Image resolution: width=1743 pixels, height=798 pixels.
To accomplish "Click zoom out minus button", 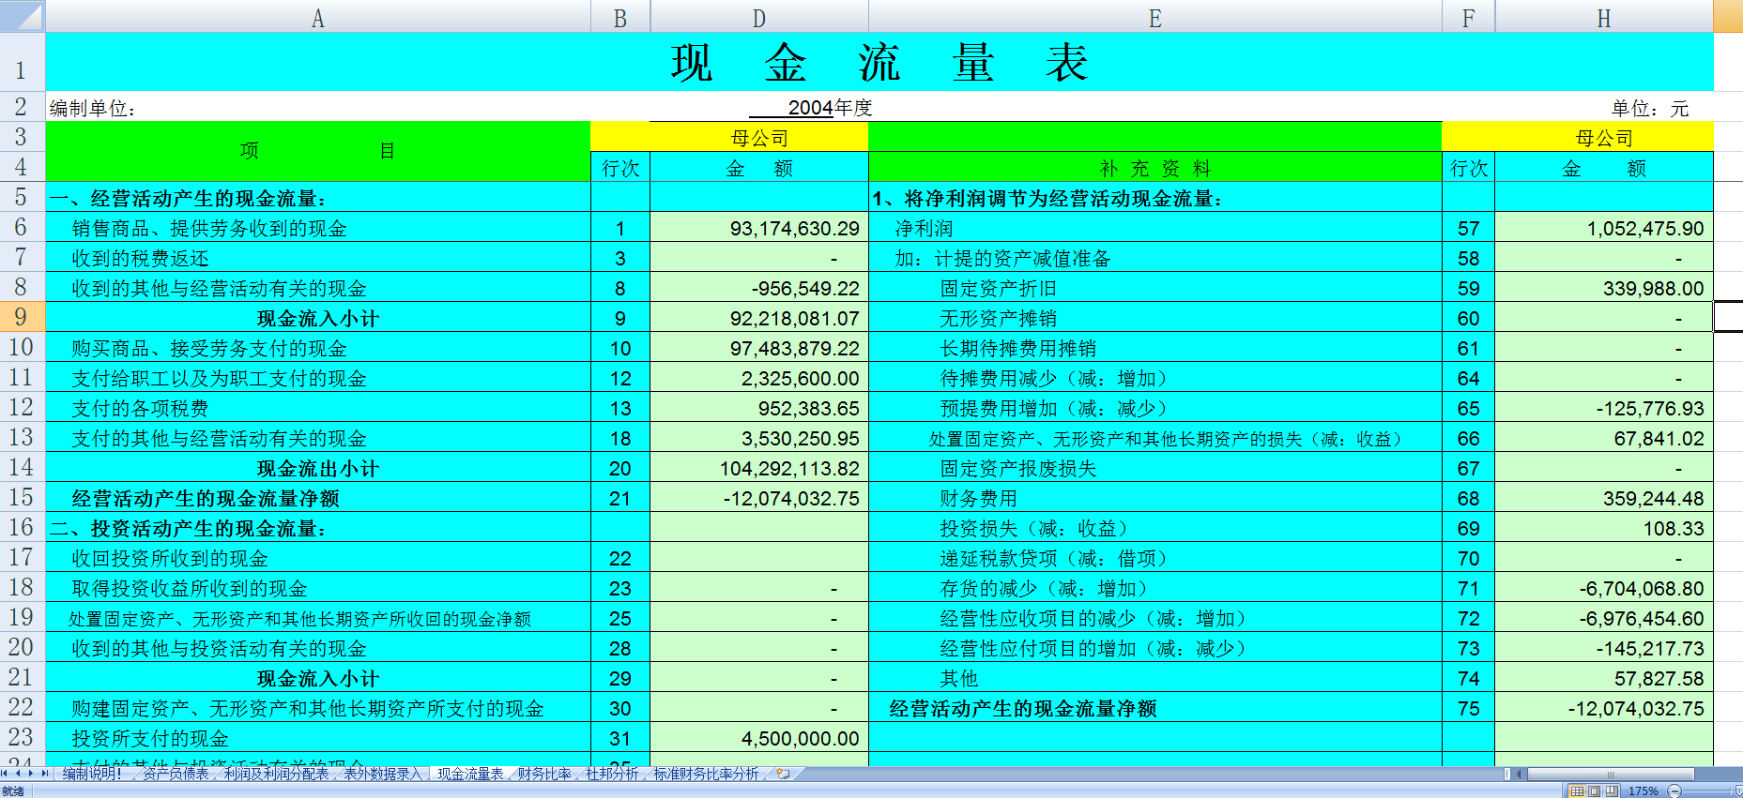I will [x=1674, y=791].
